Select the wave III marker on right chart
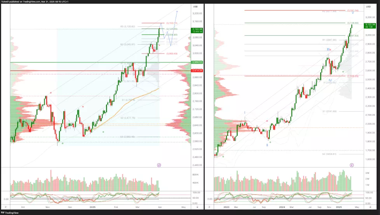This screenshot has height=215, width=380. pyautogui.click(x=328, y=49)
